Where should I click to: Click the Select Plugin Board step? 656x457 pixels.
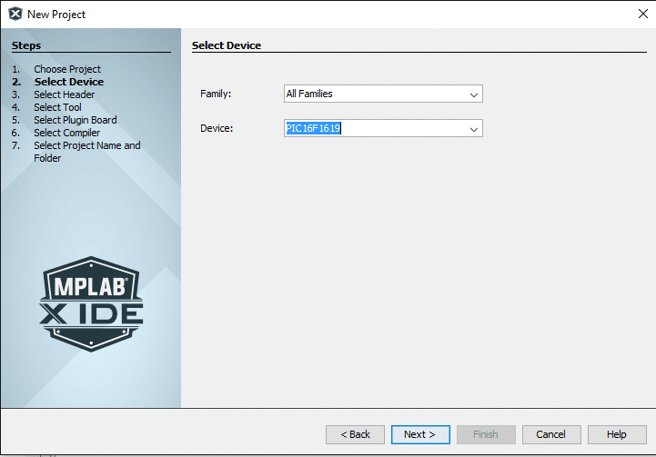coord(75,120)
